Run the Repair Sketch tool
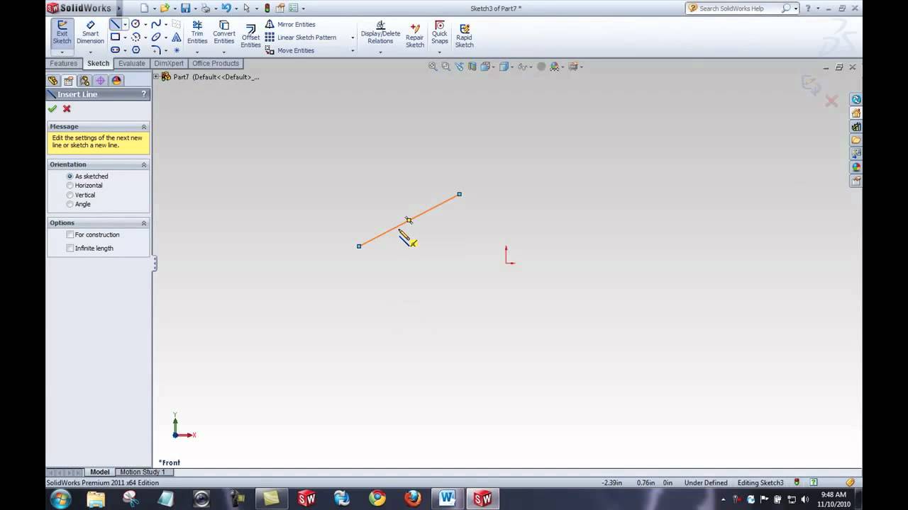This screenshot has width=908, height=510. tap(415, 35)
